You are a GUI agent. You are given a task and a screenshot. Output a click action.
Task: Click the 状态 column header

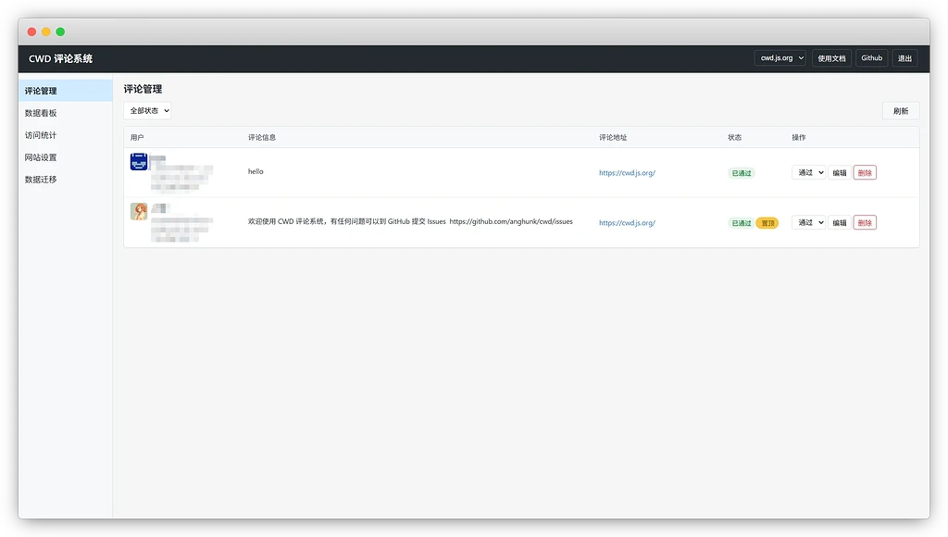click(x=734, y=137)
